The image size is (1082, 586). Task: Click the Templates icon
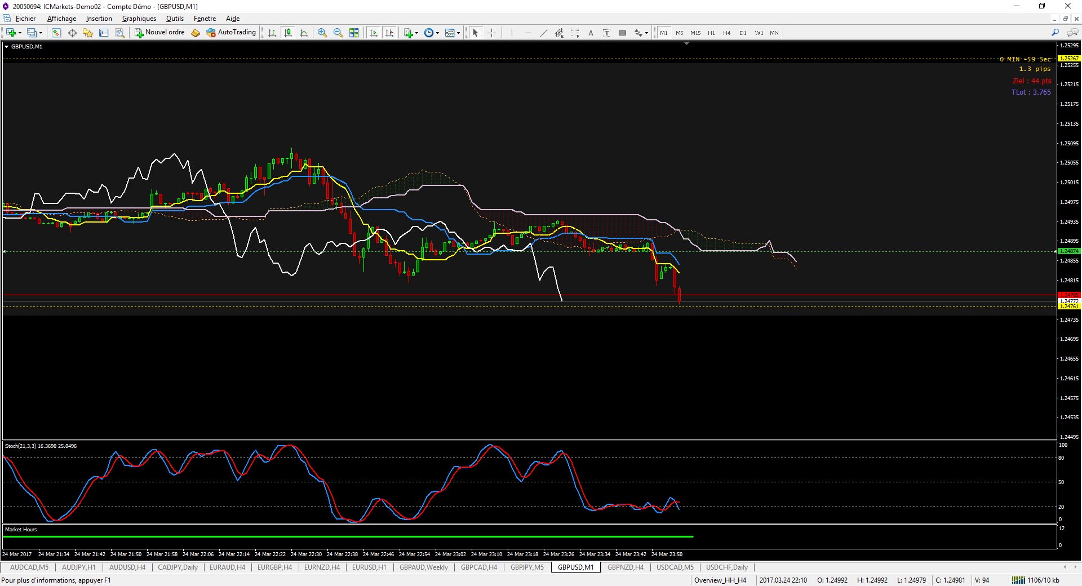tap(449, 33)
